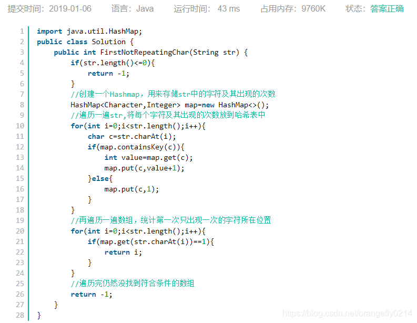Click the memory usage 9760K

313,9
